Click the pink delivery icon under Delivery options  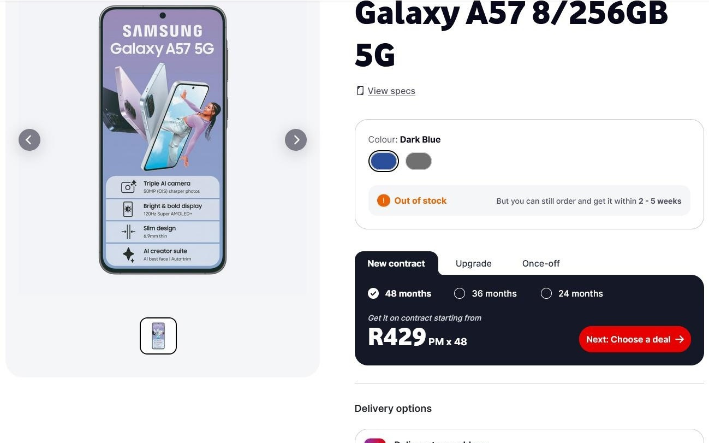pyautogui.click(x=375, y=440)
